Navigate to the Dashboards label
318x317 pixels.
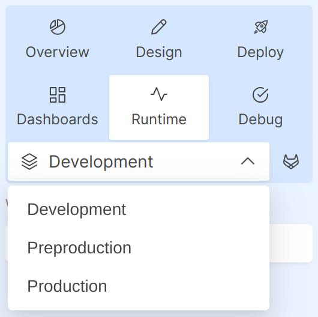click(58, 119)
